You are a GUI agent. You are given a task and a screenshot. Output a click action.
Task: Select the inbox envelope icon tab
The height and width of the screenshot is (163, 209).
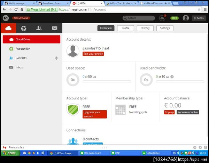point(55,28)
